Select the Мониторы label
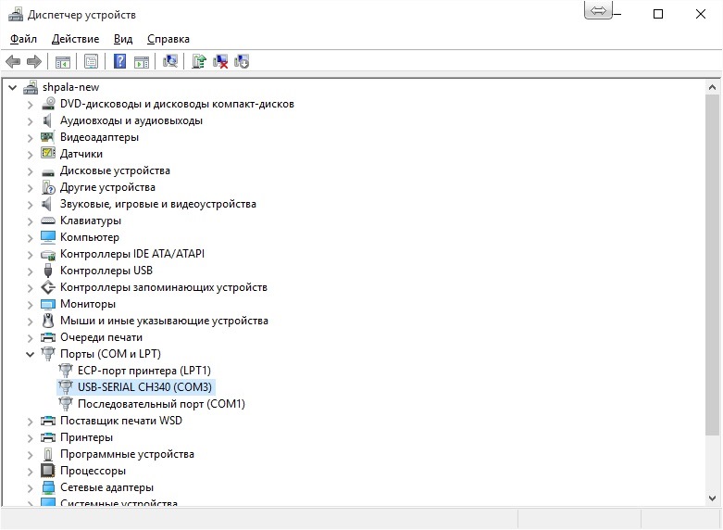This screenshot has width=723, height=530. point(88,304)
